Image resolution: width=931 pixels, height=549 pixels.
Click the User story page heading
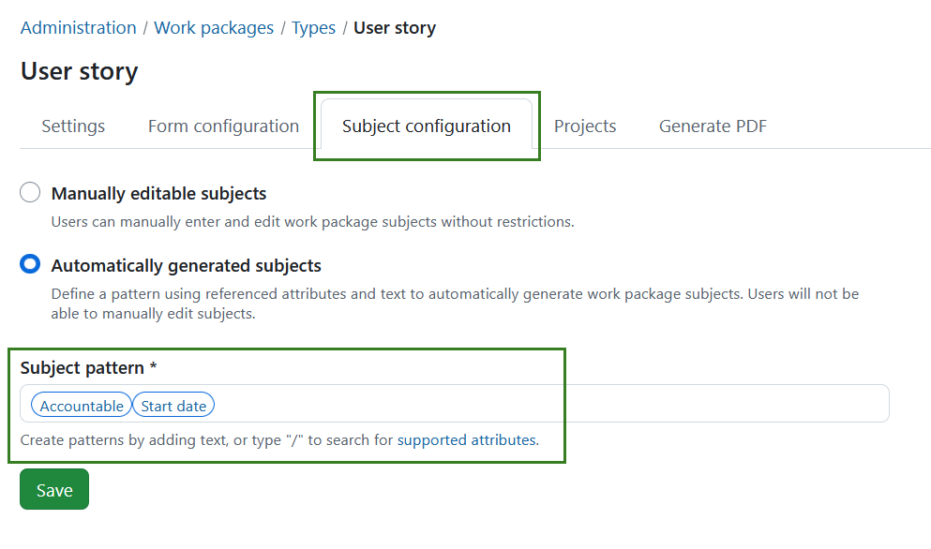click(79, 70)
